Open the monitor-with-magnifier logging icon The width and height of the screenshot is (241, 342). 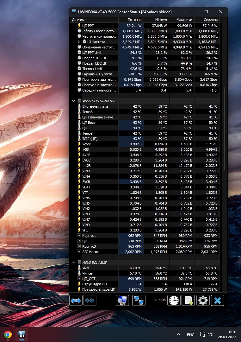[x=122, y=301]
